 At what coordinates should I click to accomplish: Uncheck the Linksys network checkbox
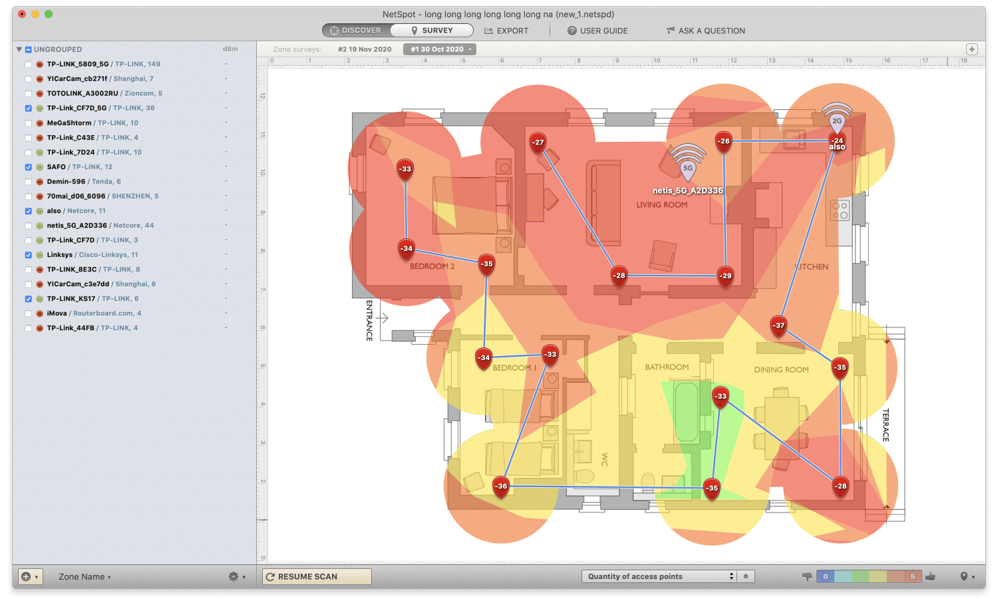(x=28, y=255)
